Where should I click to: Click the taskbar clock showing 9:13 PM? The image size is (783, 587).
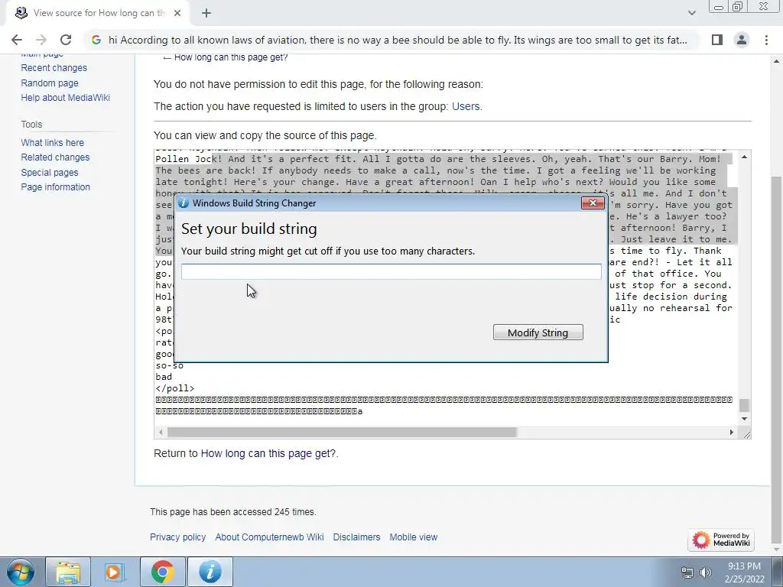pos(744,572)
